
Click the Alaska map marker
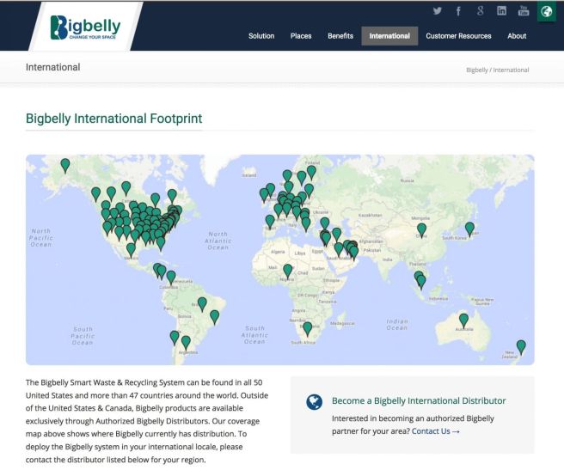[65, 164]
